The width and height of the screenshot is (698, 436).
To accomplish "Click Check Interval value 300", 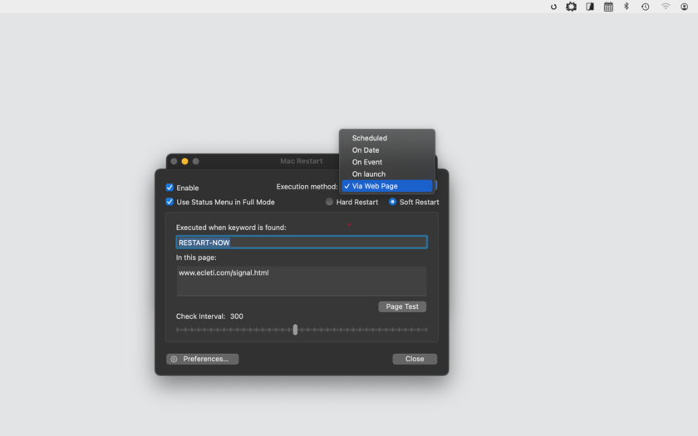I will pyautogui.click(x=236, y=316).
